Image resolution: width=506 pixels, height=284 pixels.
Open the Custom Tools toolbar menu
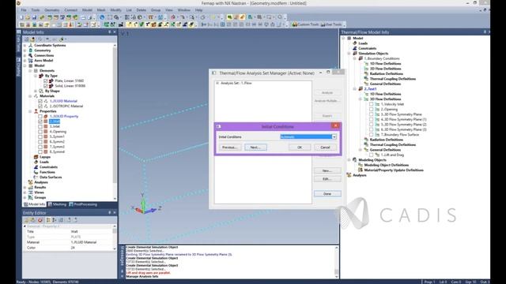pos(306,24)
